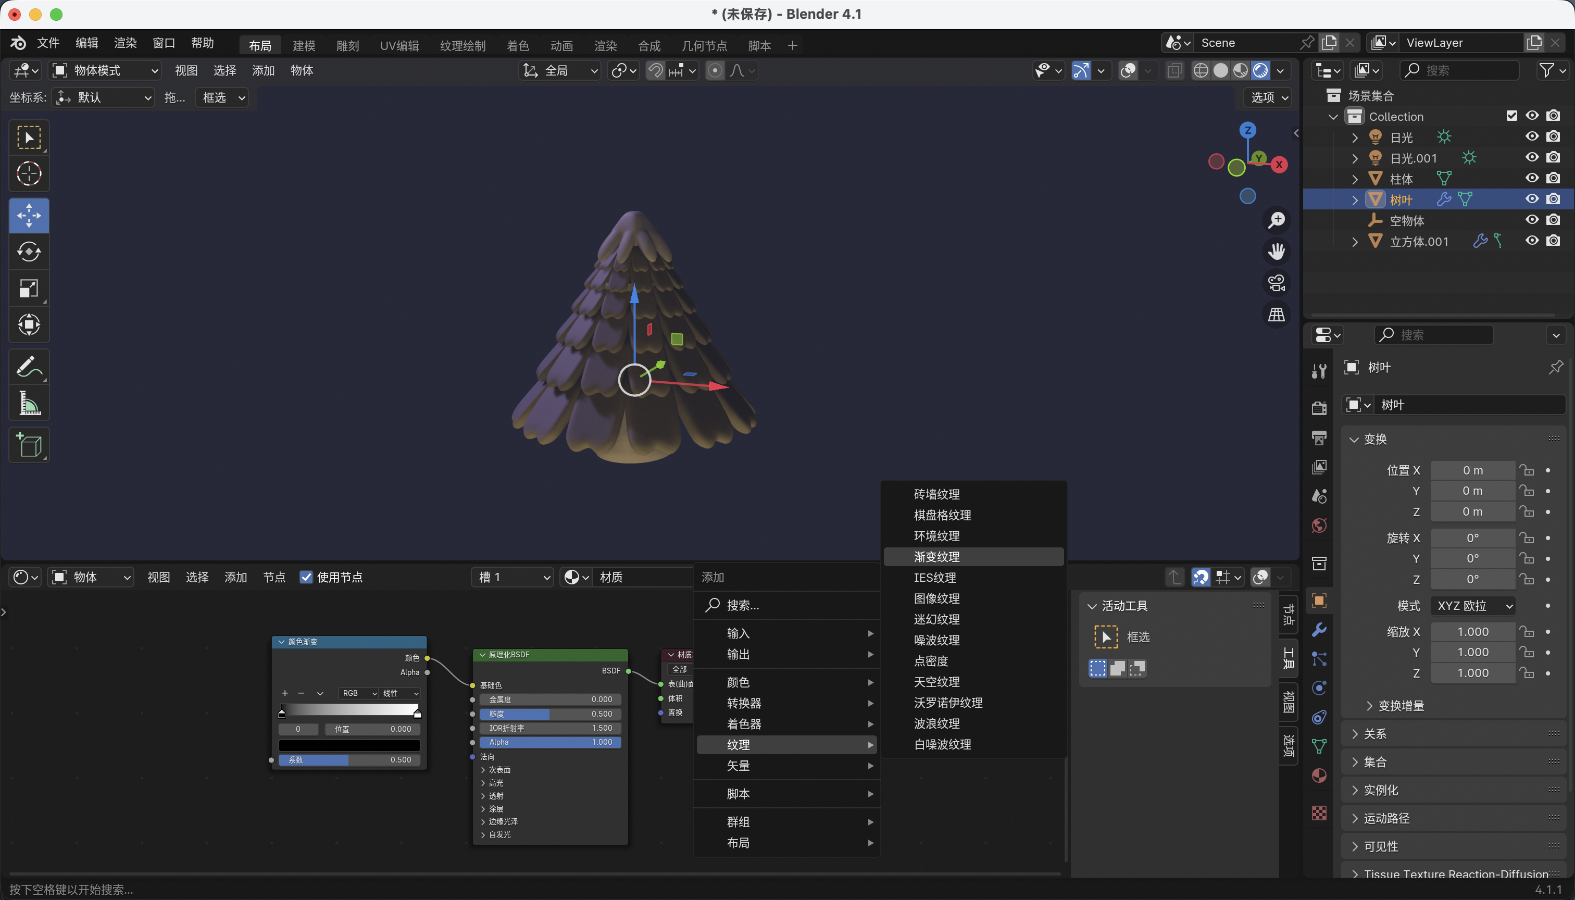Click the Add Cube tool icon
The width and height of the screenshot is (1575, 900).
pos(29,444)
